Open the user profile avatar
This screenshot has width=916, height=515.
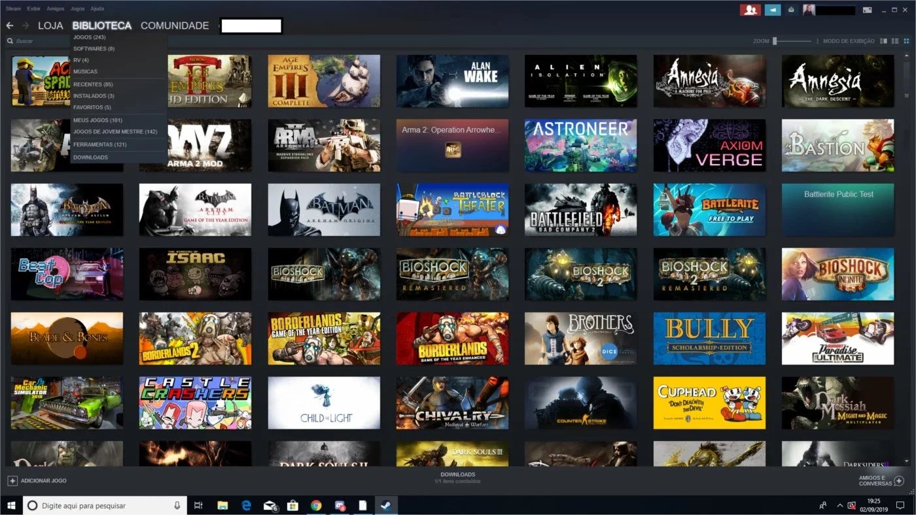pyautogui.click(x=809, y=10)
